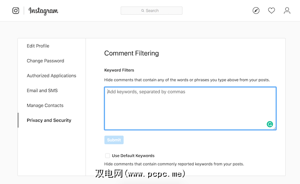Click the text area resize handle corner

tap(274, 128)
